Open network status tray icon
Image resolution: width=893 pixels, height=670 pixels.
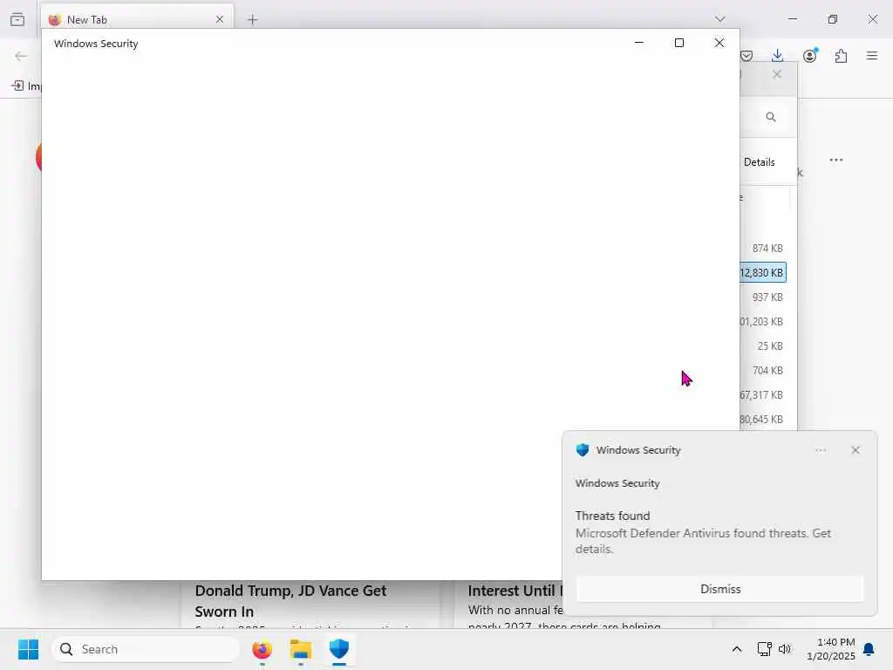(764, 649)
